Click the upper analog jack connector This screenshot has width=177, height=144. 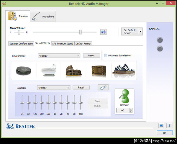click(160, 40)
